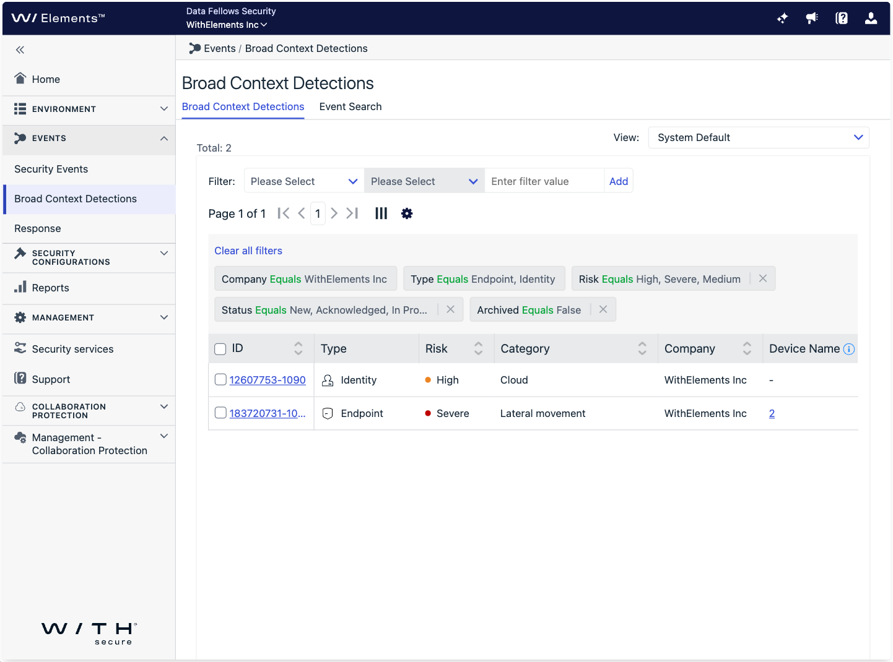
Task: Click the Reports bar chart icon
Action: (x=20, y=287)
